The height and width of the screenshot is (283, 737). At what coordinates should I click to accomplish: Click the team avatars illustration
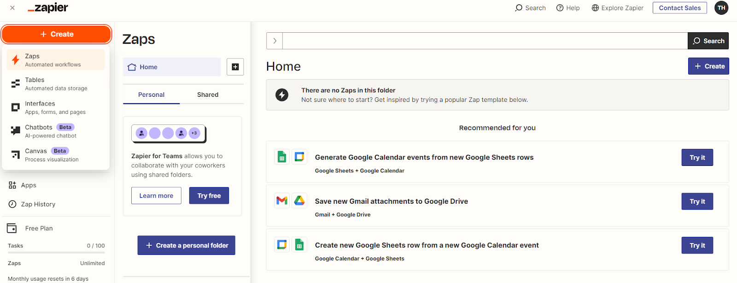[169, 133]
